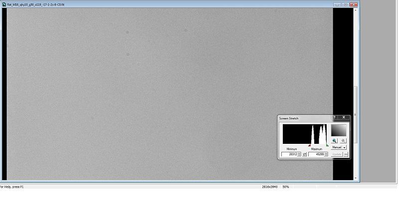Click the red minimum marker under histogram

coord(310,145)
